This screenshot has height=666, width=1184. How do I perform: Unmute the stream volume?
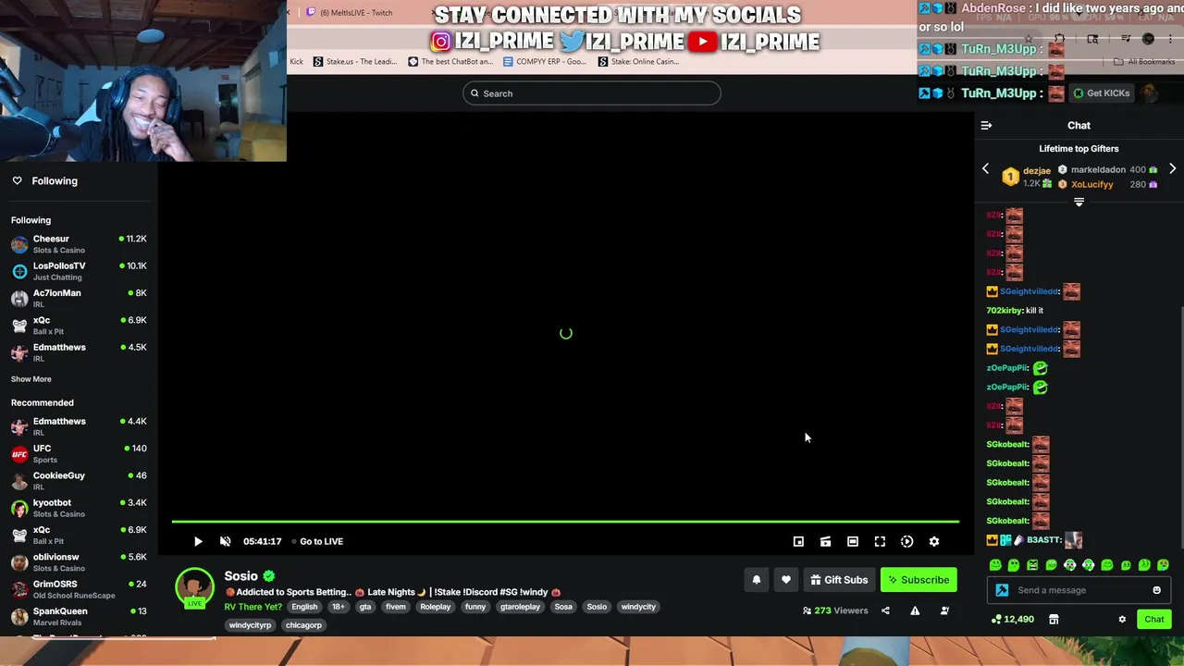(x=225, y=541)
